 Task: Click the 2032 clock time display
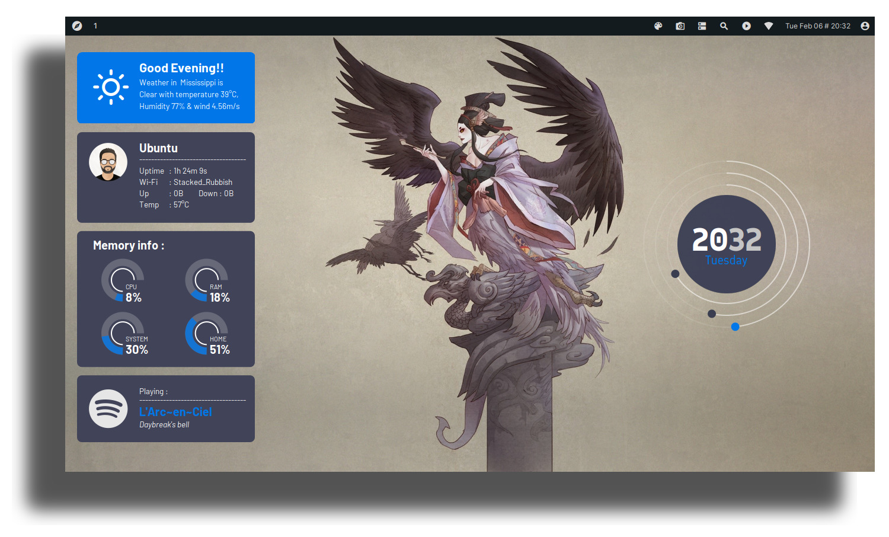click(727, 240)
